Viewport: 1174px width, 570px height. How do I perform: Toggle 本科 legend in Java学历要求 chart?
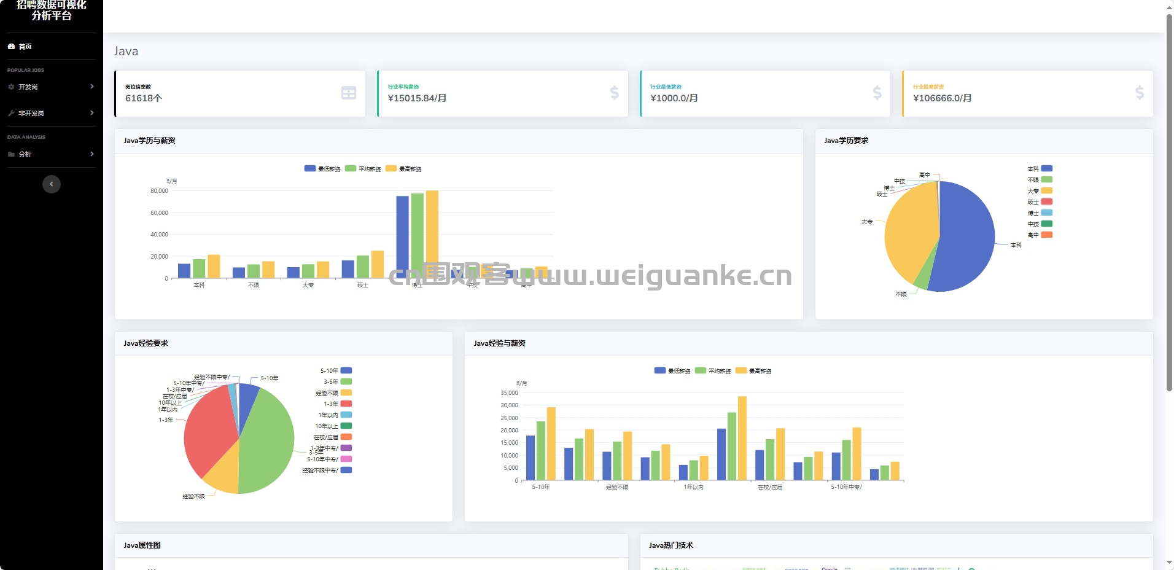1040,168
